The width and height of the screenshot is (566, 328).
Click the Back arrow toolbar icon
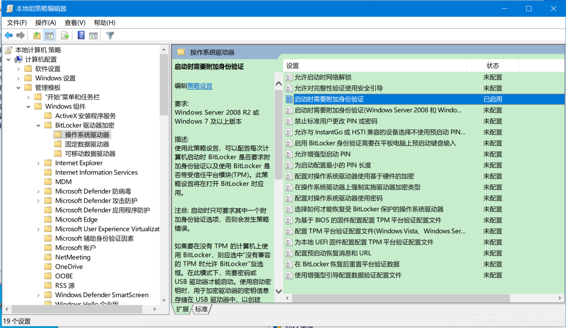9,35
